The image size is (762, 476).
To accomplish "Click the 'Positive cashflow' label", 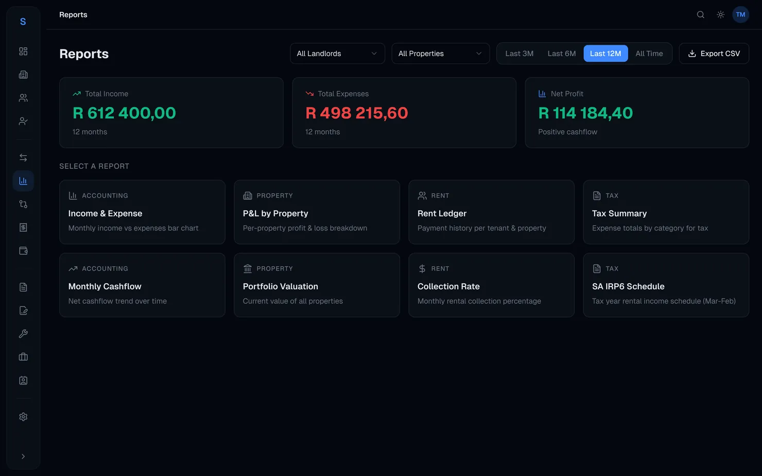I will [567, 132].
